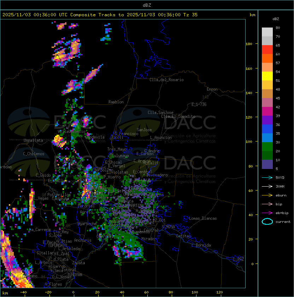The height and width of the screenshot is (297, 294).
Task: Click the 'S_Francisco' map label
Action: coord(127,134)
